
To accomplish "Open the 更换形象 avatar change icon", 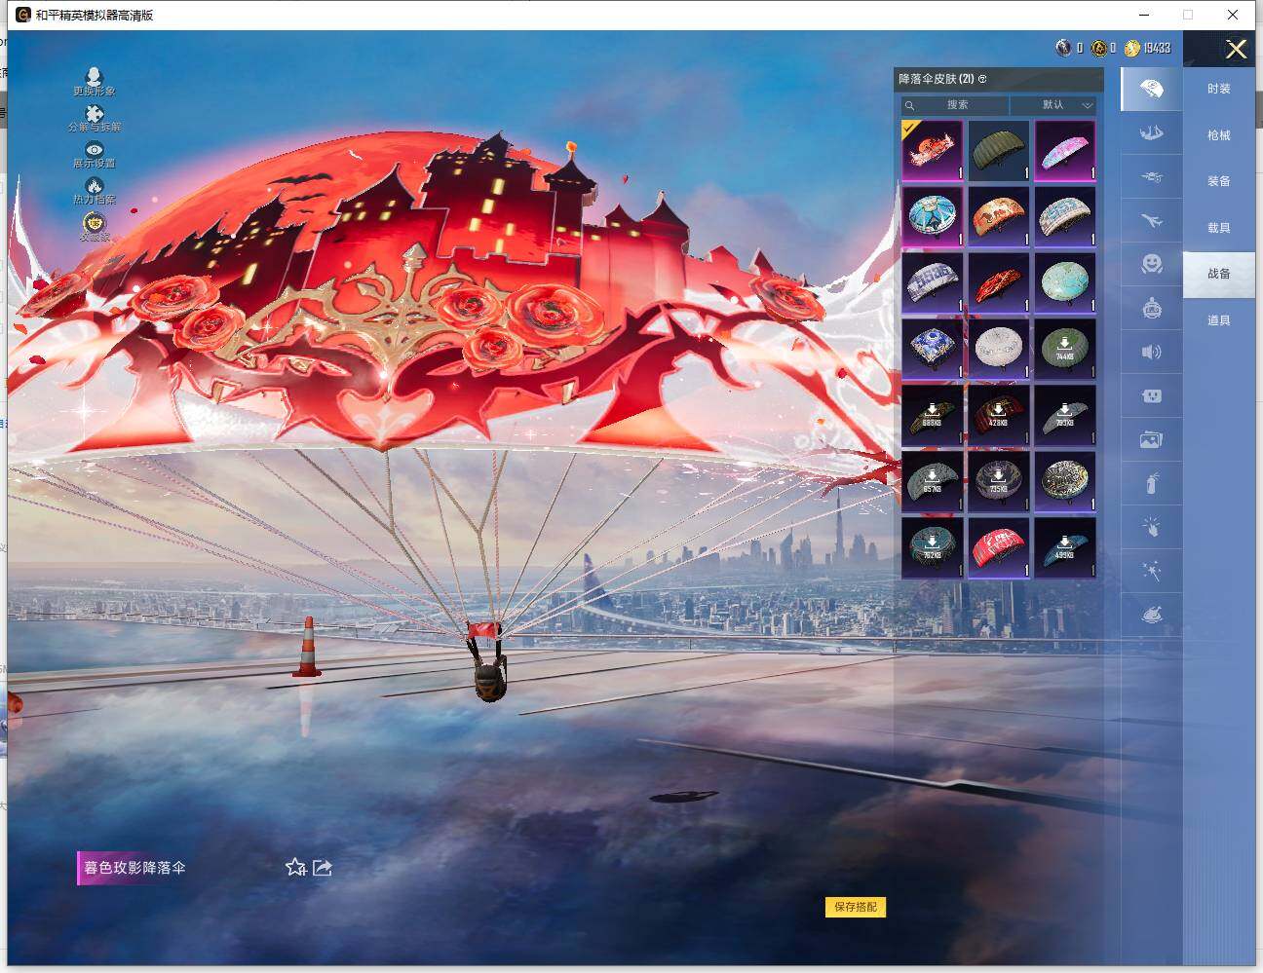I will (x=94, y=77).
